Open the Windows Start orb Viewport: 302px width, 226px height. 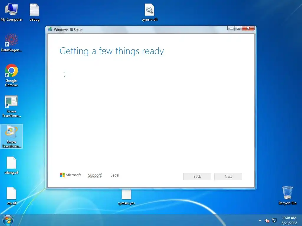point(8,220)
